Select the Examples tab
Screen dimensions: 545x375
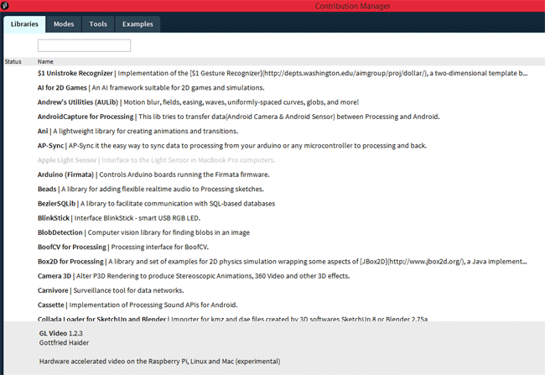pos(136,24)
